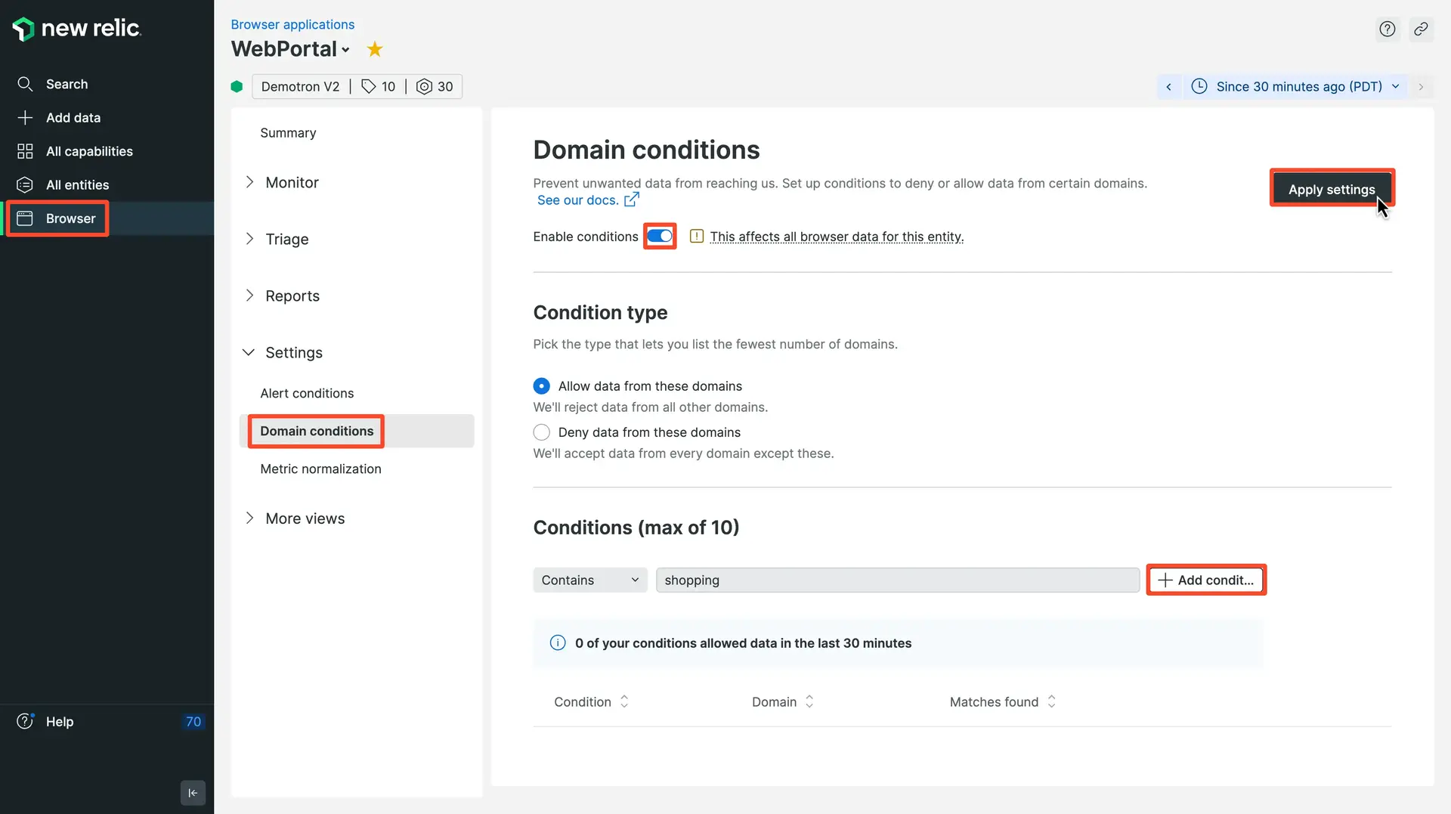Click the Apply settings button
The width and height of the screenshot is (1451, 814).
coord(1331,190)
